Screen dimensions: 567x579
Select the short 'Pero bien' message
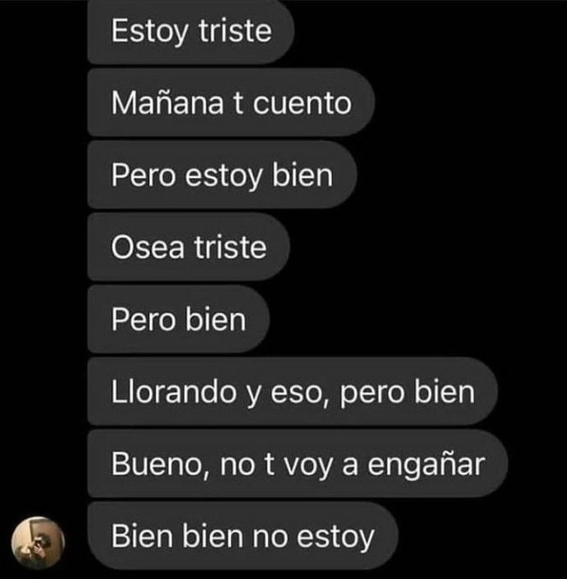(x=178, y=319)
